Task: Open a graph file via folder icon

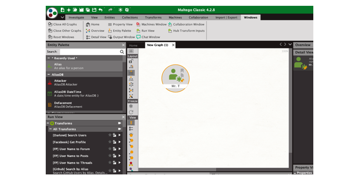Action: pos(75,10)
